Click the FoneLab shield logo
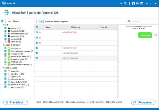 (x=4, y=3)
